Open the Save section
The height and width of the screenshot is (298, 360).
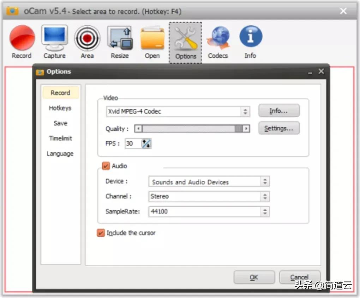coord(60,123)
